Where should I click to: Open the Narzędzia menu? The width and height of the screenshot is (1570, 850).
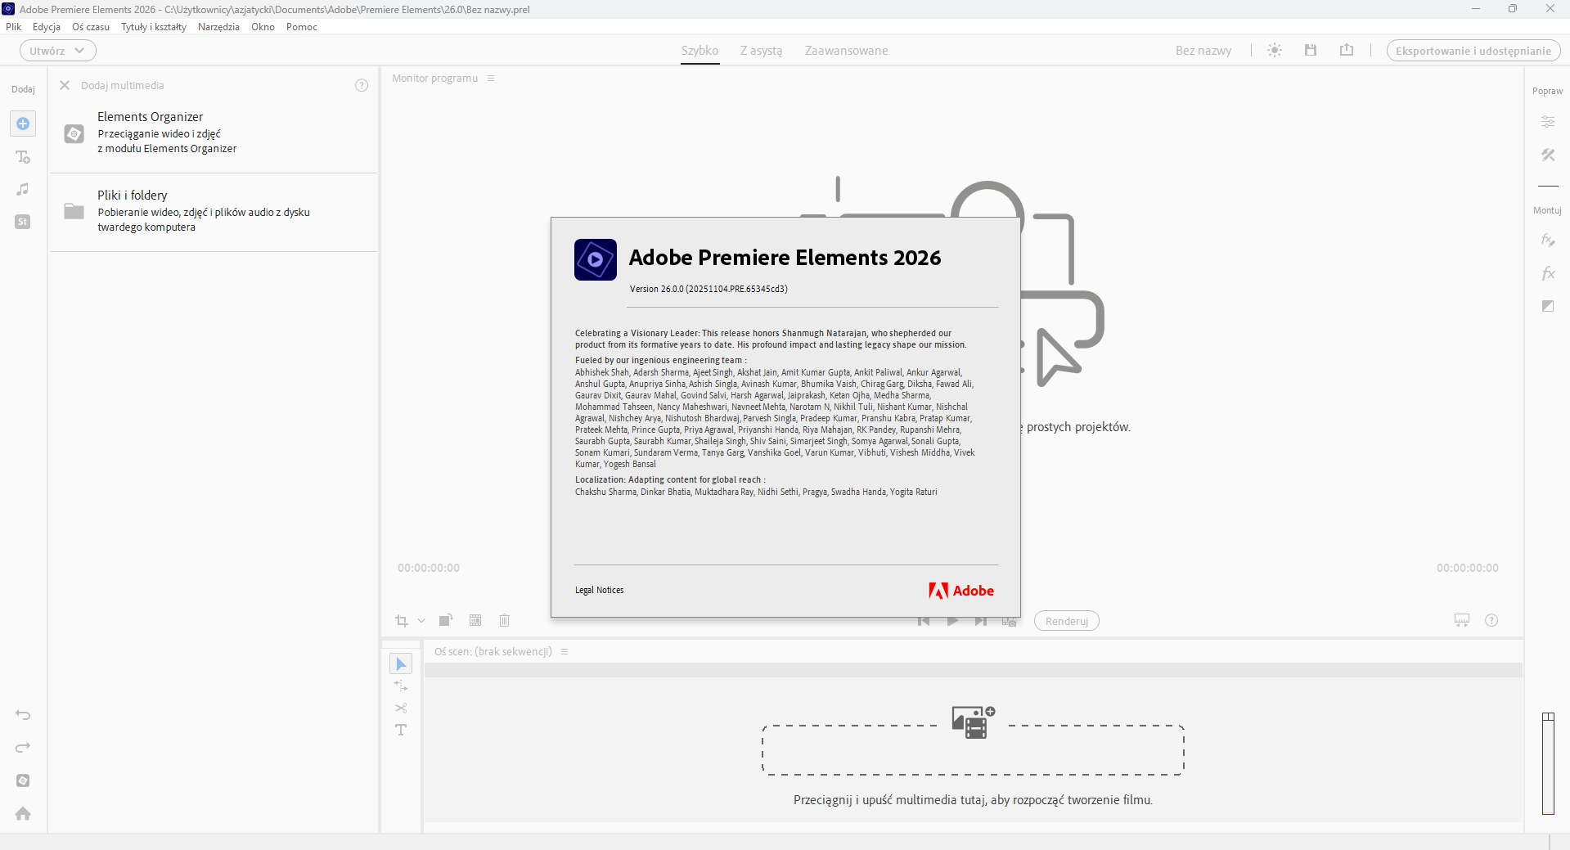pyautogui.click(x=218, y=27)
